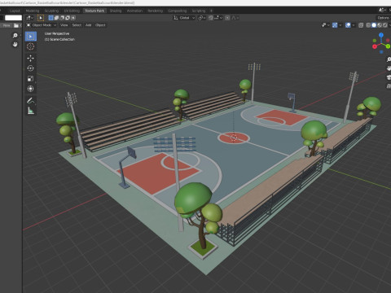Click the blue Z axis on the navigation gizmo
Viewport: 391px width, 293px height.
[381, 35]
